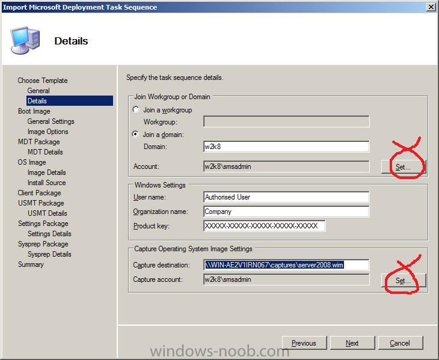Select the Settings Details step
The width and height of the screenshot is (439, 360).
pos(49,234)
